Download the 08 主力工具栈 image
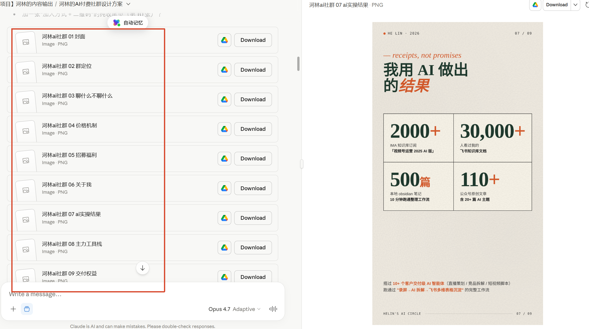Viewport: 589px width, 329px height. pyautogui.click(x=253, y=248)
